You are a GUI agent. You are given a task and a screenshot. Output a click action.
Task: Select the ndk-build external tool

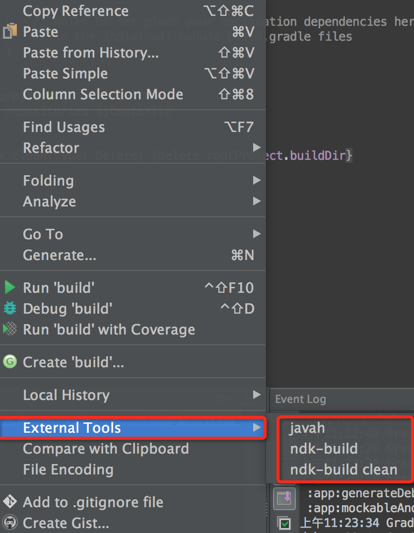click(x=324, y=449)
